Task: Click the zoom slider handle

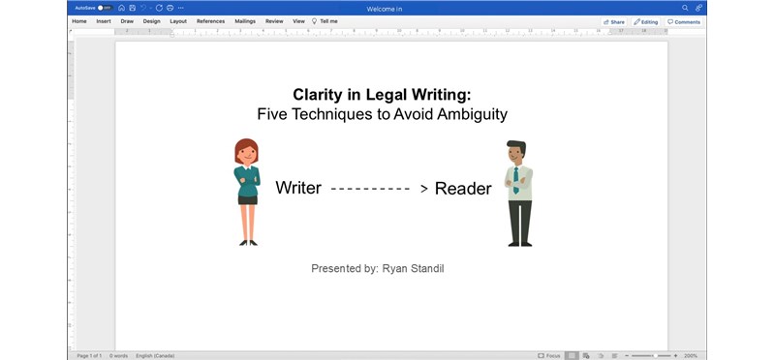Action: click(x=656, y=355)
